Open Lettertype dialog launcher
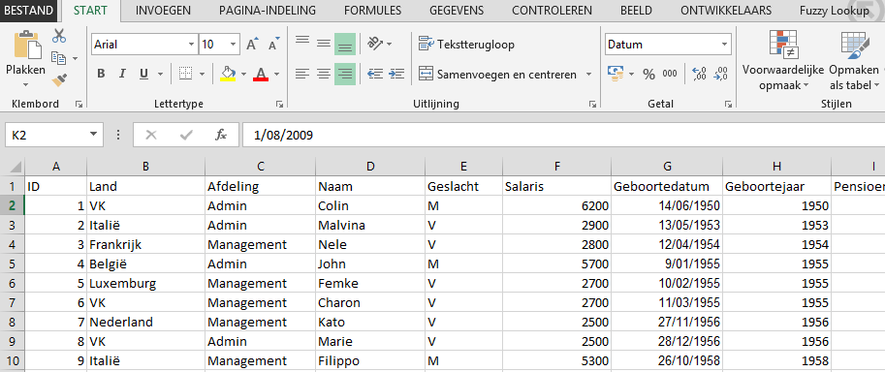The image size is (885, 372). click(279, 104)
